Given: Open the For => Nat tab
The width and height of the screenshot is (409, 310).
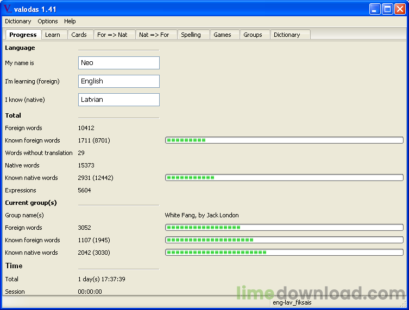Looking at the screenshot, I should pyautogui.click(x=112, y=35).
